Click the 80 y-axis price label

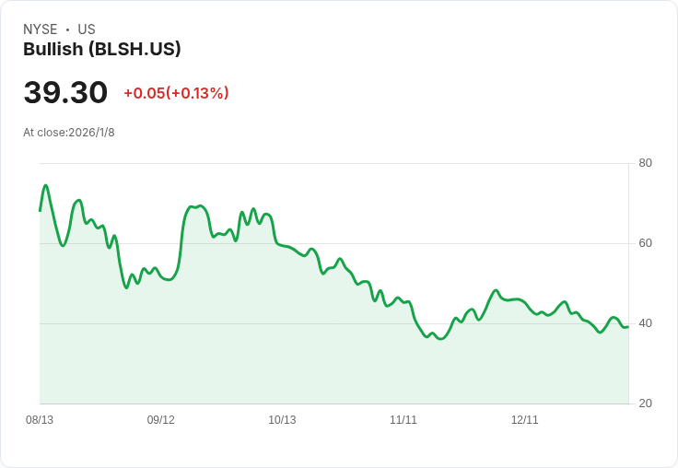click(645, 163)
